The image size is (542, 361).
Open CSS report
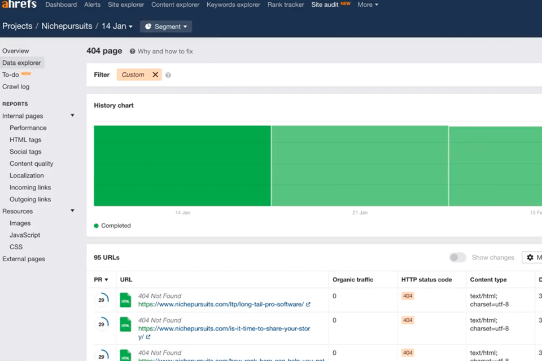(16, 247)
